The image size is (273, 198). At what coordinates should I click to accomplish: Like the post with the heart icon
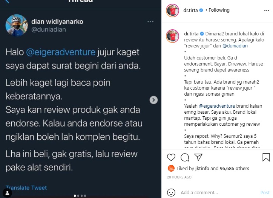171,157
